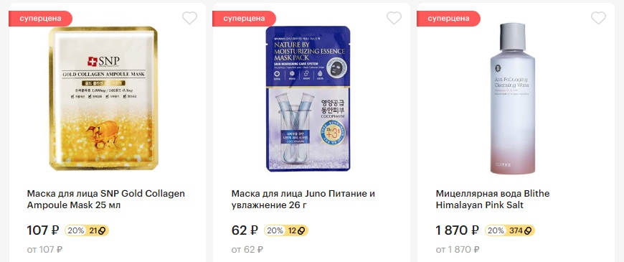Open Маска для лица SNP Gold Collagen link
Screen dimensions: 624x262
[106, 200]
